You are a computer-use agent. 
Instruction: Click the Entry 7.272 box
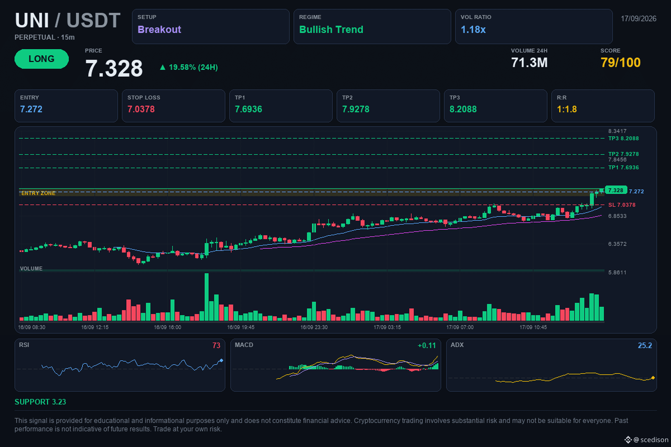(x=66, y=106)
